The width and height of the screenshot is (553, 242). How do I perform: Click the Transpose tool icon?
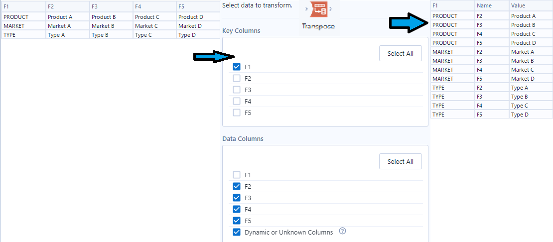click(317, 11)
